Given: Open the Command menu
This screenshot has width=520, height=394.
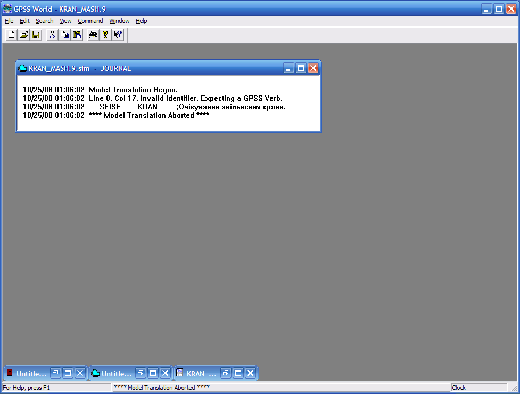Looking at the screenshot, I should click(x=90, y=21).
